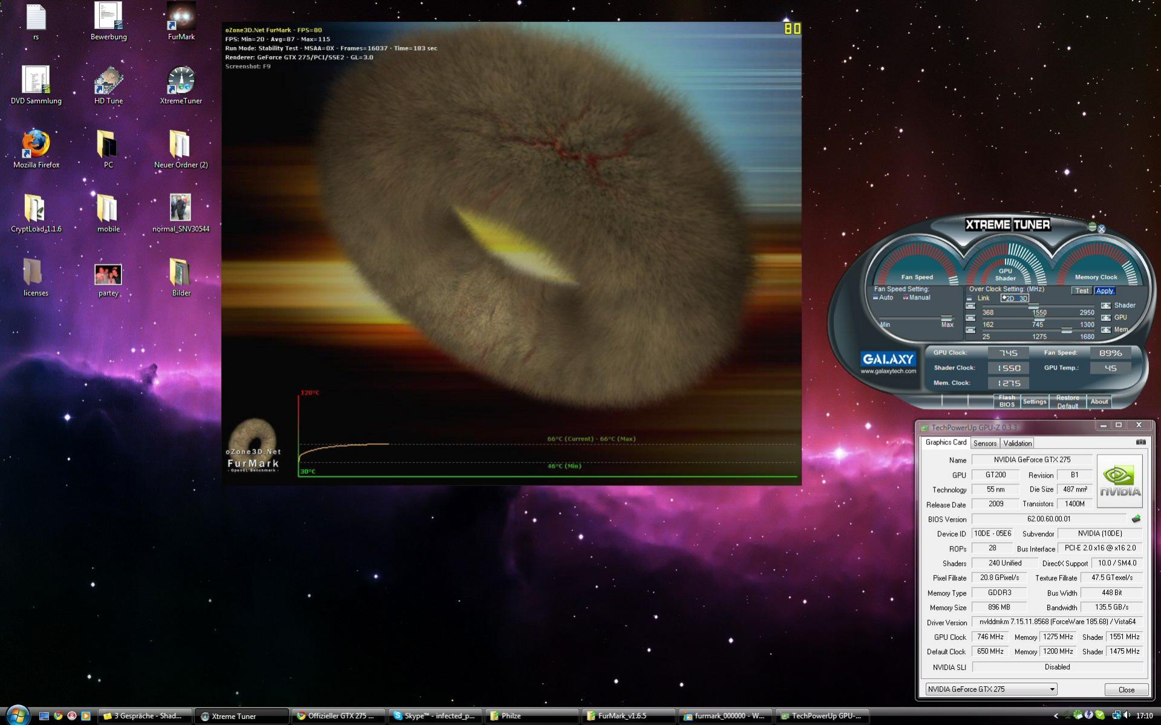1161x725 pixels.
Task: Click About in Xtreme Tuner
Action: pos(1099,402)
